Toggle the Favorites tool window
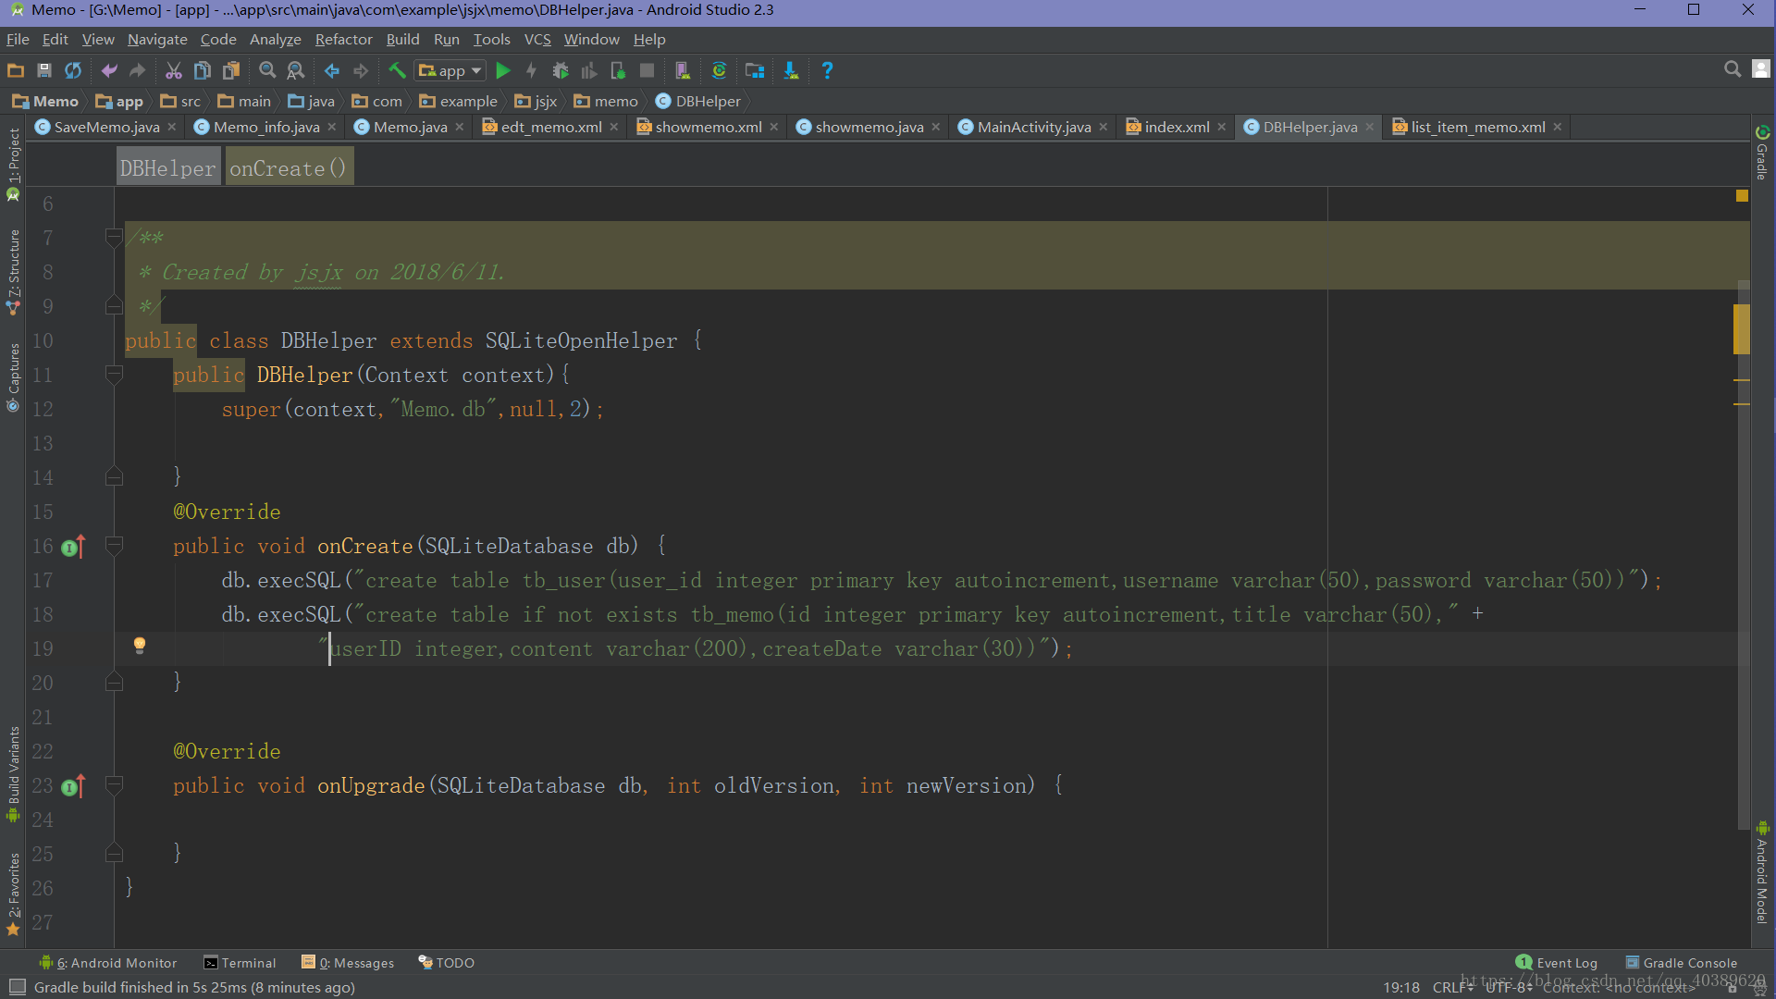The width and height of the screenshot is (1776, 999). (x=13, y=894)
